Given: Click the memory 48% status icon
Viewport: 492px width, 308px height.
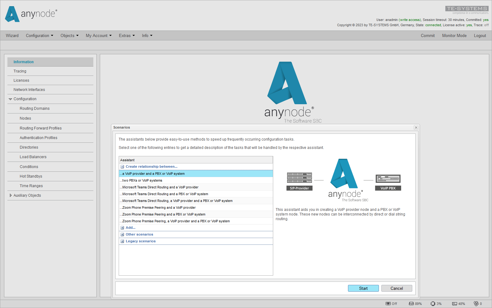Looking at the screenshot, I should 455,304.
